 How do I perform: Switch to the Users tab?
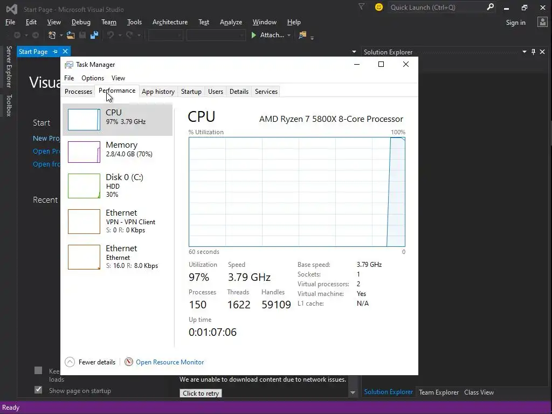pyautogui.click(x=216, y=92)
